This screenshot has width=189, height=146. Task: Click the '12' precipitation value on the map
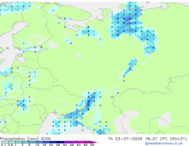pos(130,19)
